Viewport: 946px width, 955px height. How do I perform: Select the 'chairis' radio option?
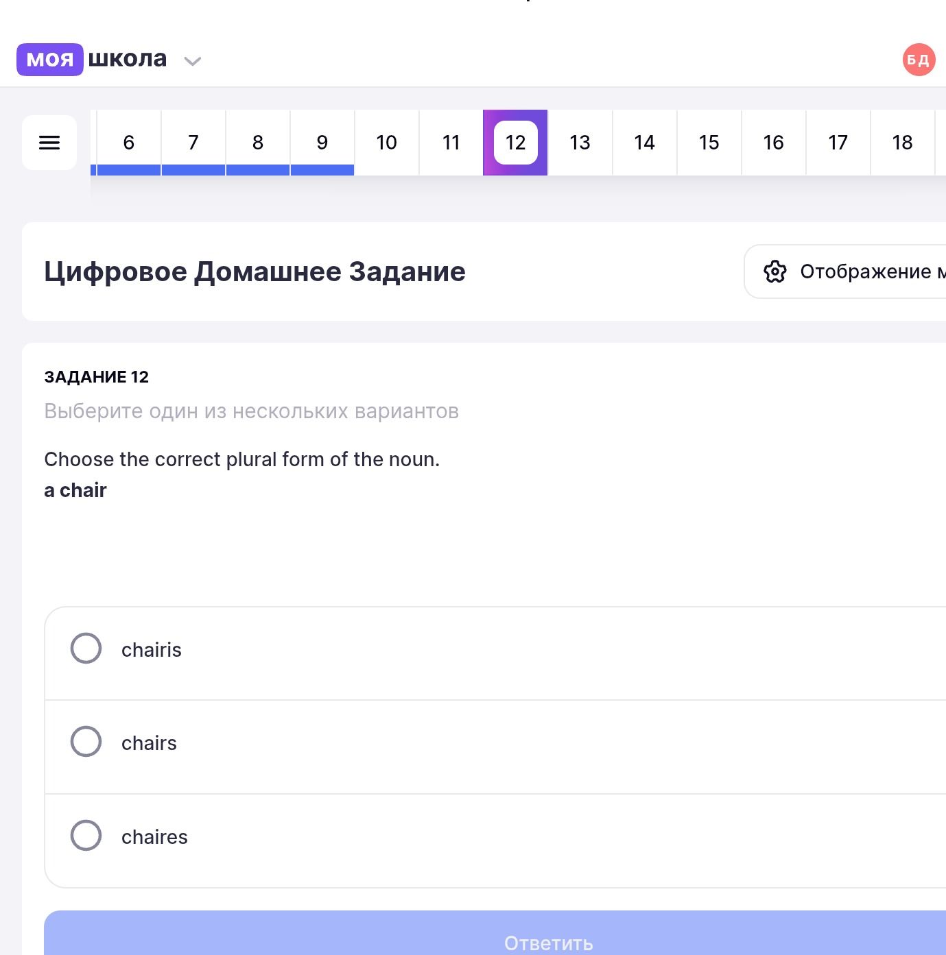coord(86,649)
